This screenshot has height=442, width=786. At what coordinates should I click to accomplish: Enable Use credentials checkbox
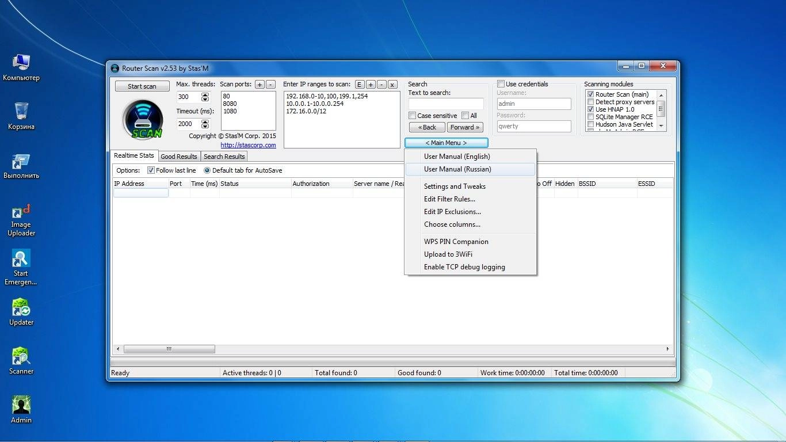[501, 84]
